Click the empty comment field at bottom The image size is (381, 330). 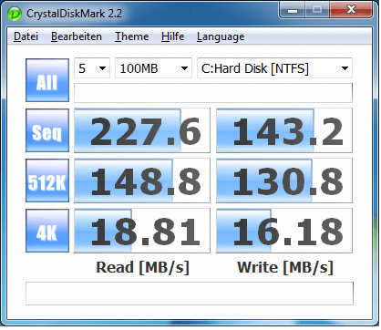coord(190,294)
